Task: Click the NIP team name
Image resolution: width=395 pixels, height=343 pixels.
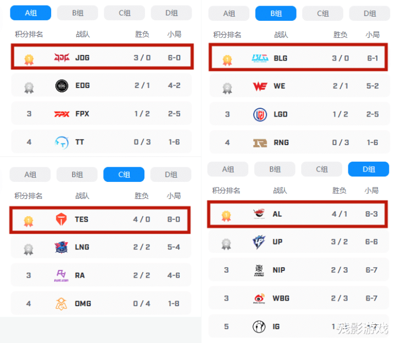Action: 279,270
